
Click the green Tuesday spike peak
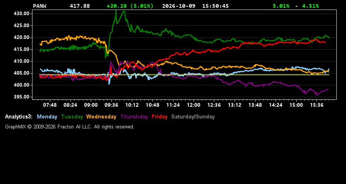(x=116, y=11)
